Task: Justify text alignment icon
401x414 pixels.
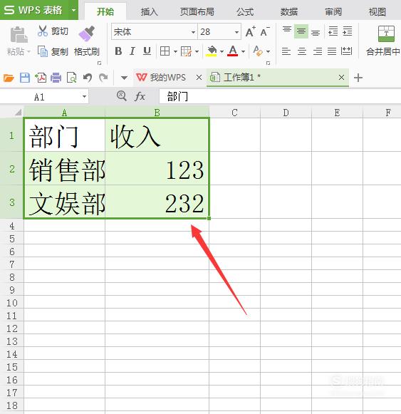Action: point(332,51)
